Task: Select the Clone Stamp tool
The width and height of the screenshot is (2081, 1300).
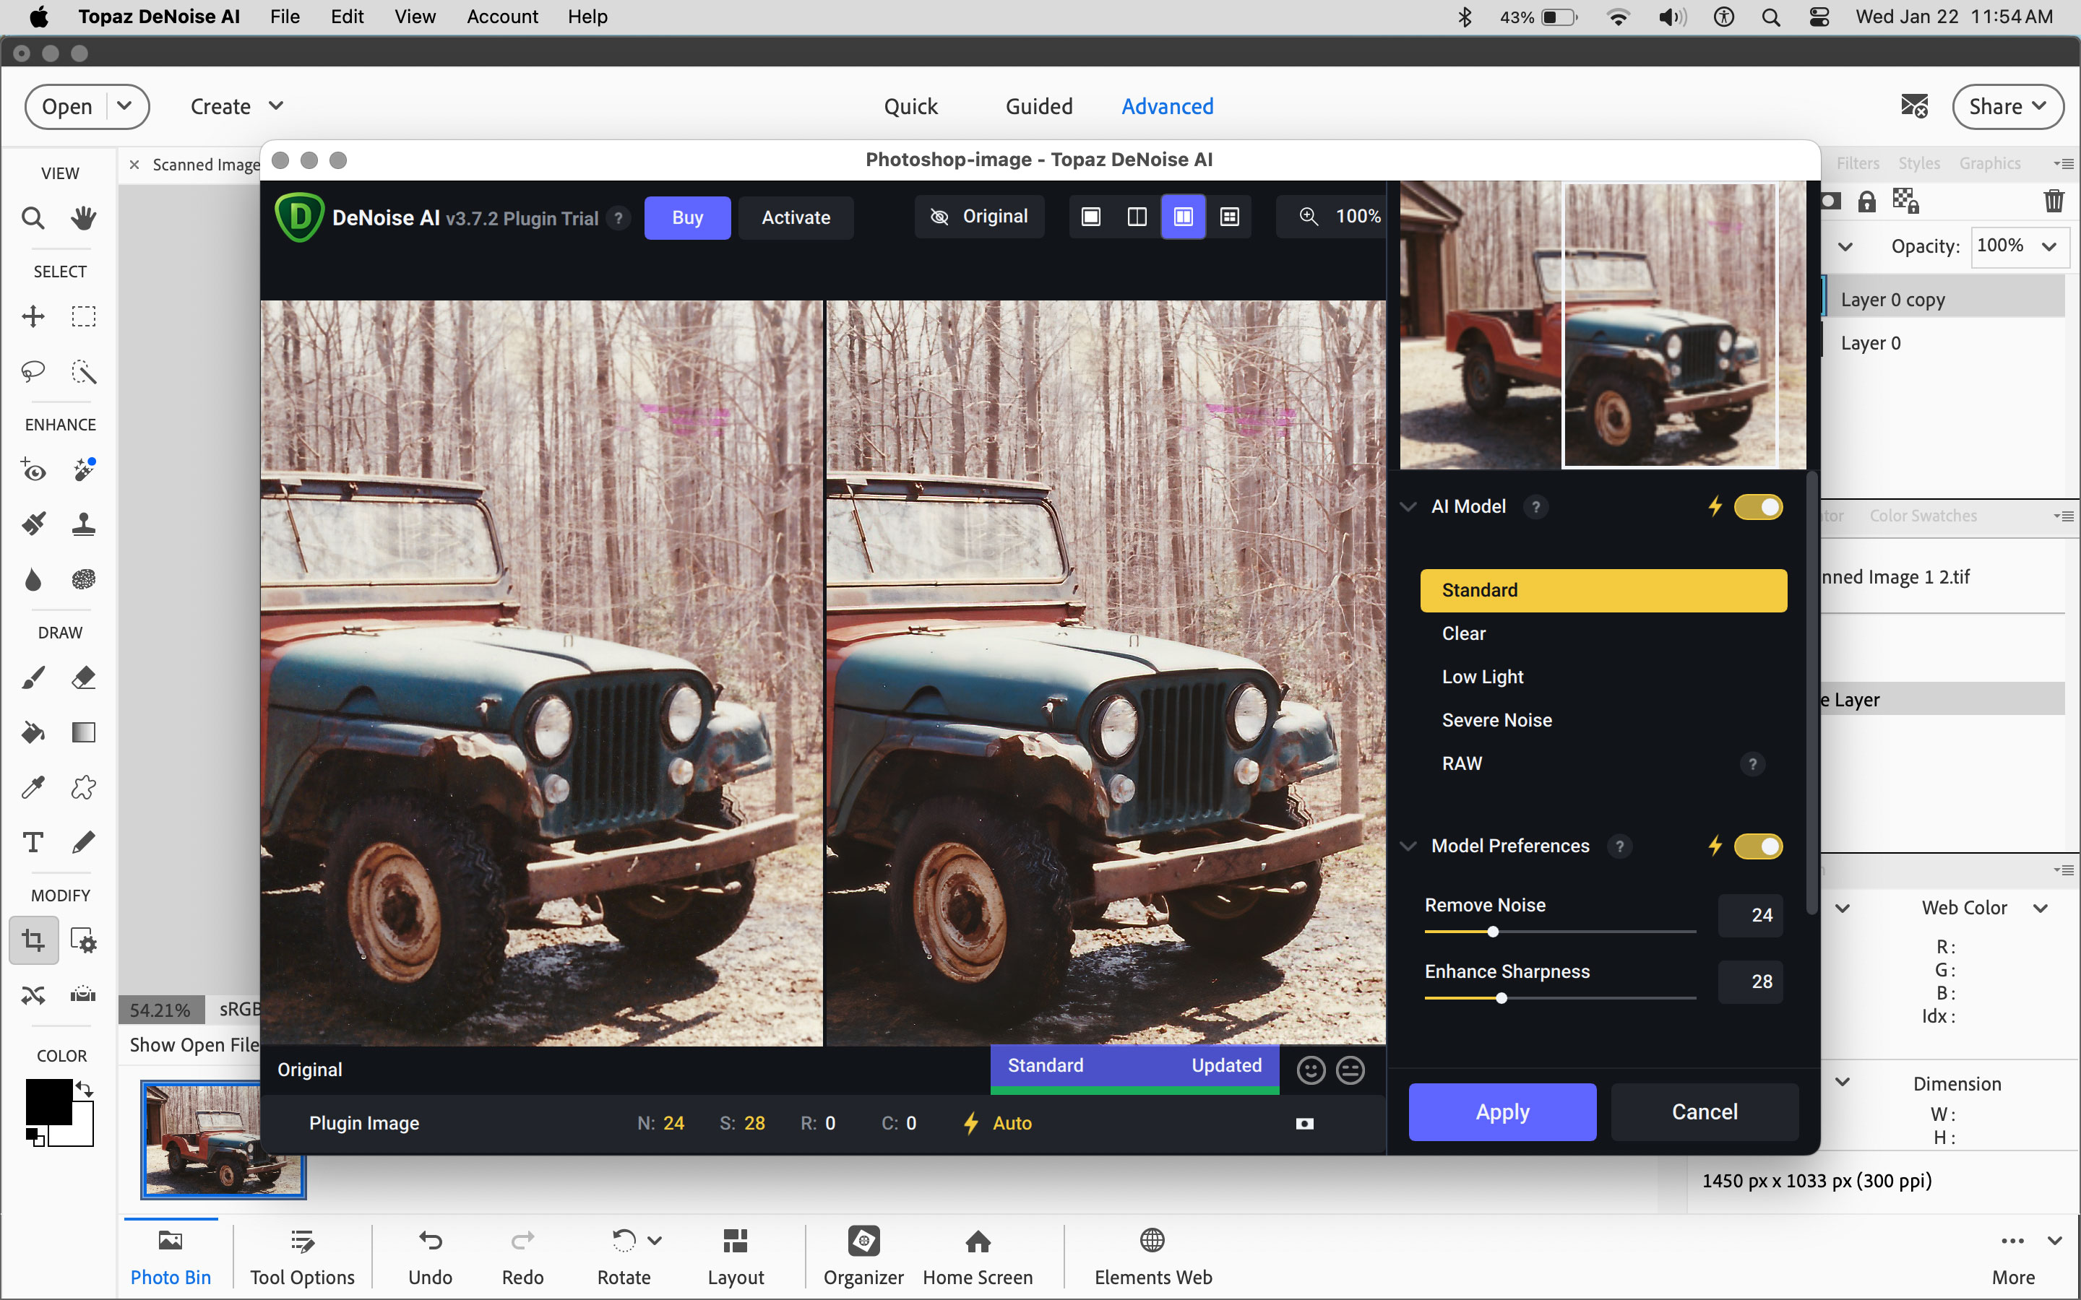Action: tap(83, 524)
